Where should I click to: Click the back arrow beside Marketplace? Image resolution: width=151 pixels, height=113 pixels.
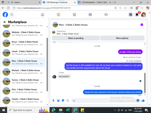tap(5, 22)
